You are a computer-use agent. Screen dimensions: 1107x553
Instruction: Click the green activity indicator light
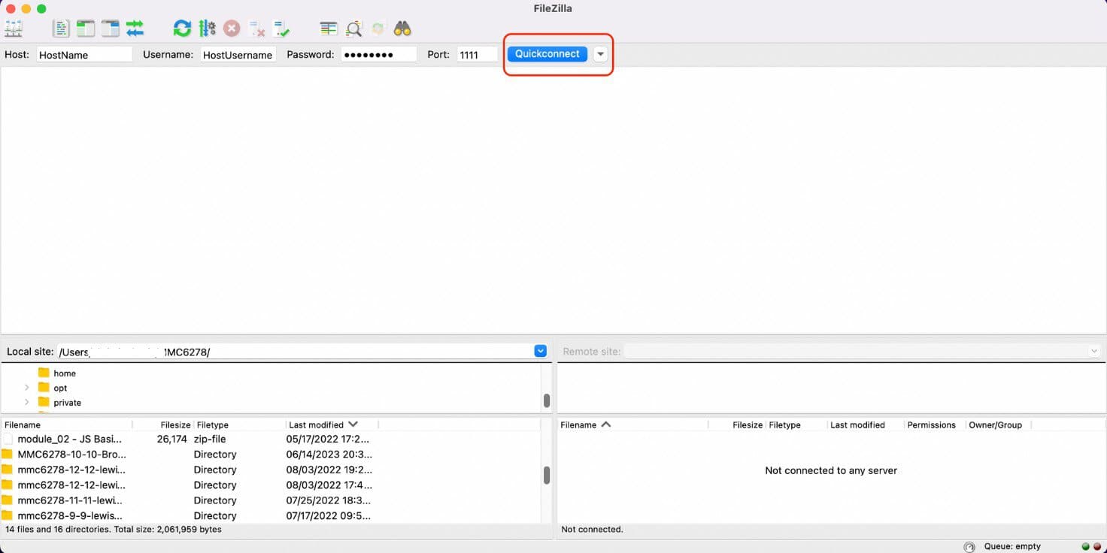(1085, 547)
